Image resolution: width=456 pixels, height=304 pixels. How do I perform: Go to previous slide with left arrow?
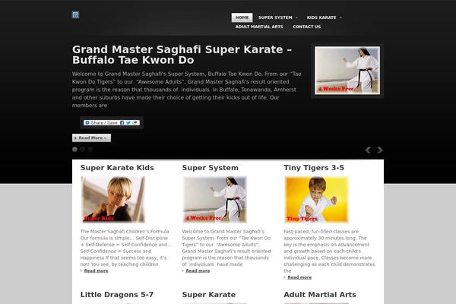(368, 150)
